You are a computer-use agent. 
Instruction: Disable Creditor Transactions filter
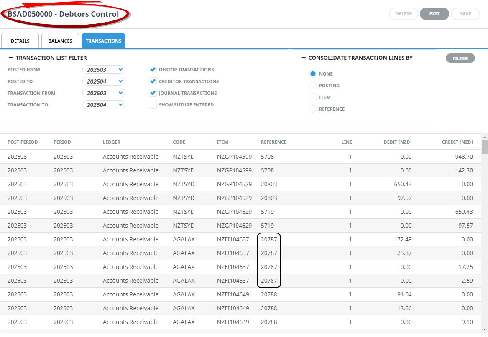coord(153,81)
